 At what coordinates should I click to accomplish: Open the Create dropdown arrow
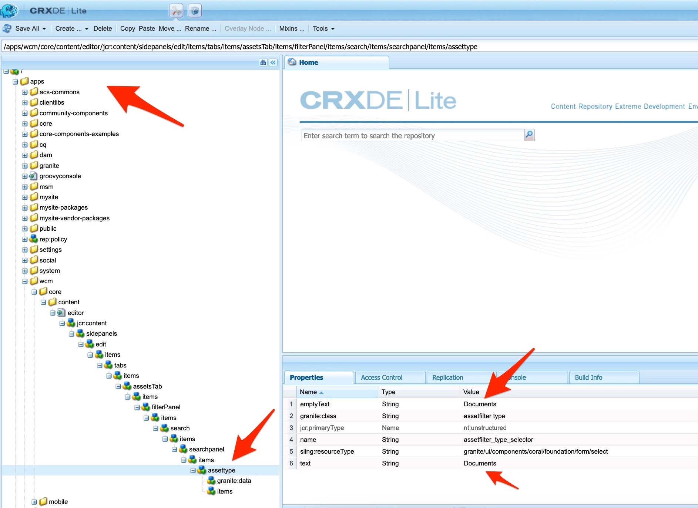click(87, 29)
